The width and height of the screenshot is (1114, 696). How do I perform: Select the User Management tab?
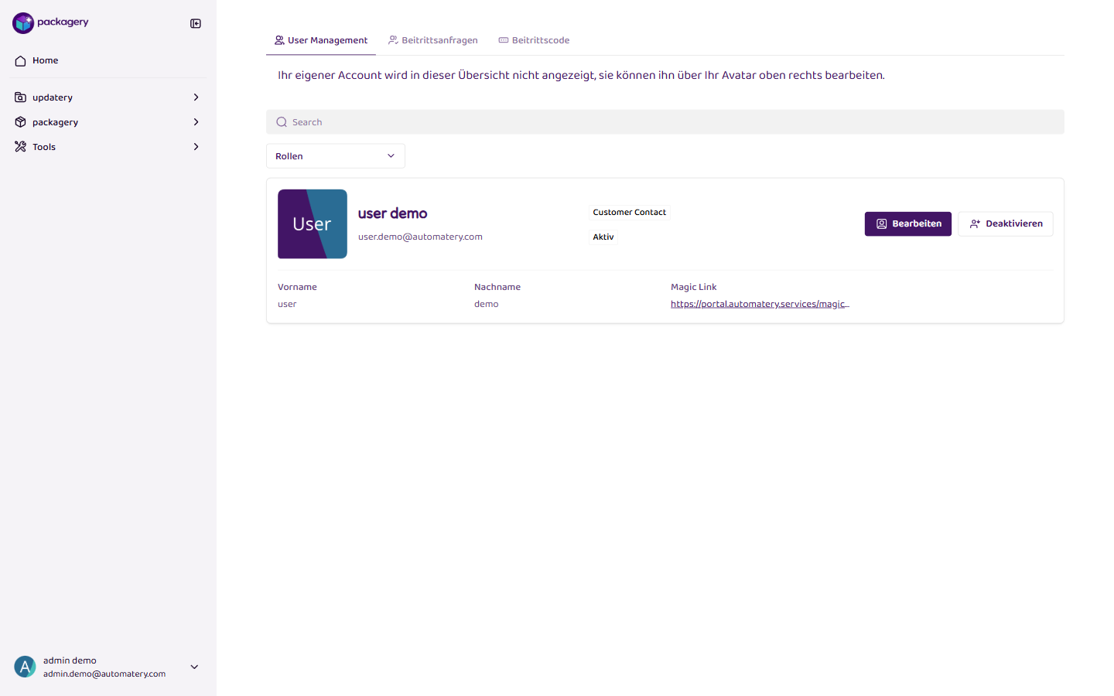(321, 40)
